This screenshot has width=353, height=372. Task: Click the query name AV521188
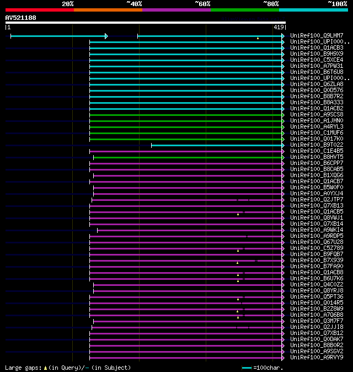(x=20, y=18)
